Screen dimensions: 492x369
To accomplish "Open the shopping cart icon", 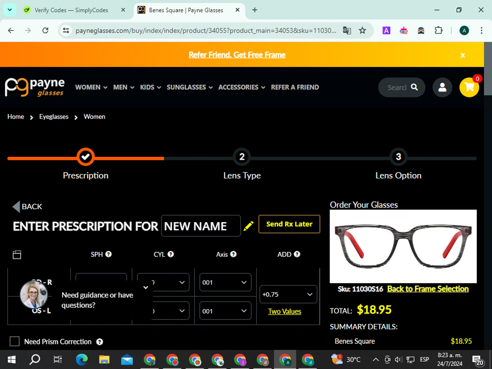I will [469, 87].
